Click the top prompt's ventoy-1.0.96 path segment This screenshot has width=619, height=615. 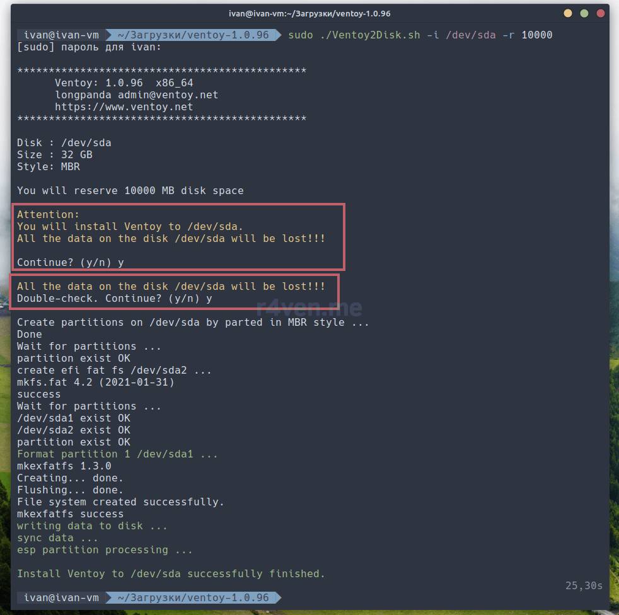(x=193, y=35)
